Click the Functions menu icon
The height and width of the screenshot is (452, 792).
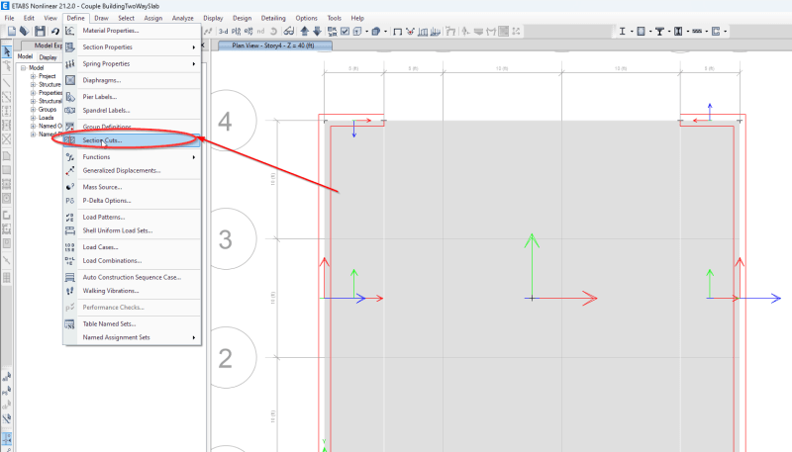click(x=70, y=157)
